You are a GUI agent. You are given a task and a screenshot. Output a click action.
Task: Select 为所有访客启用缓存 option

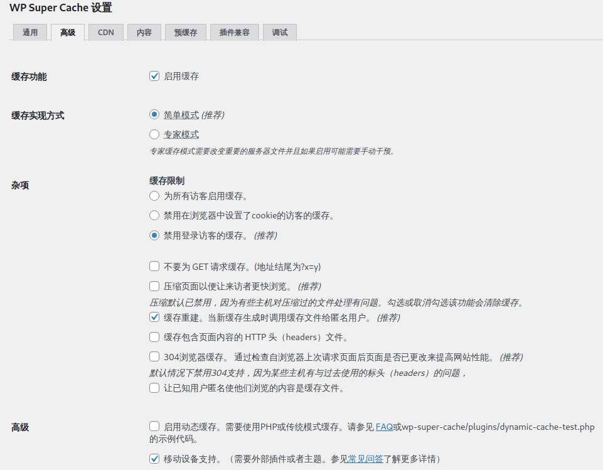pos(154,196)
